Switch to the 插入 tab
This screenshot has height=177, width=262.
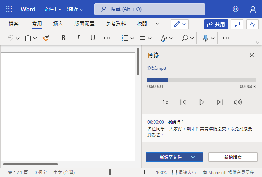point(58,24)
